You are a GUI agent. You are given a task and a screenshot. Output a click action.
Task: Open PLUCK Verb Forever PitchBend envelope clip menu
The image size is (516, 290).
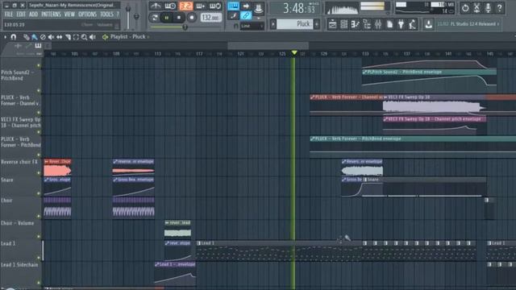coord(313,139)
